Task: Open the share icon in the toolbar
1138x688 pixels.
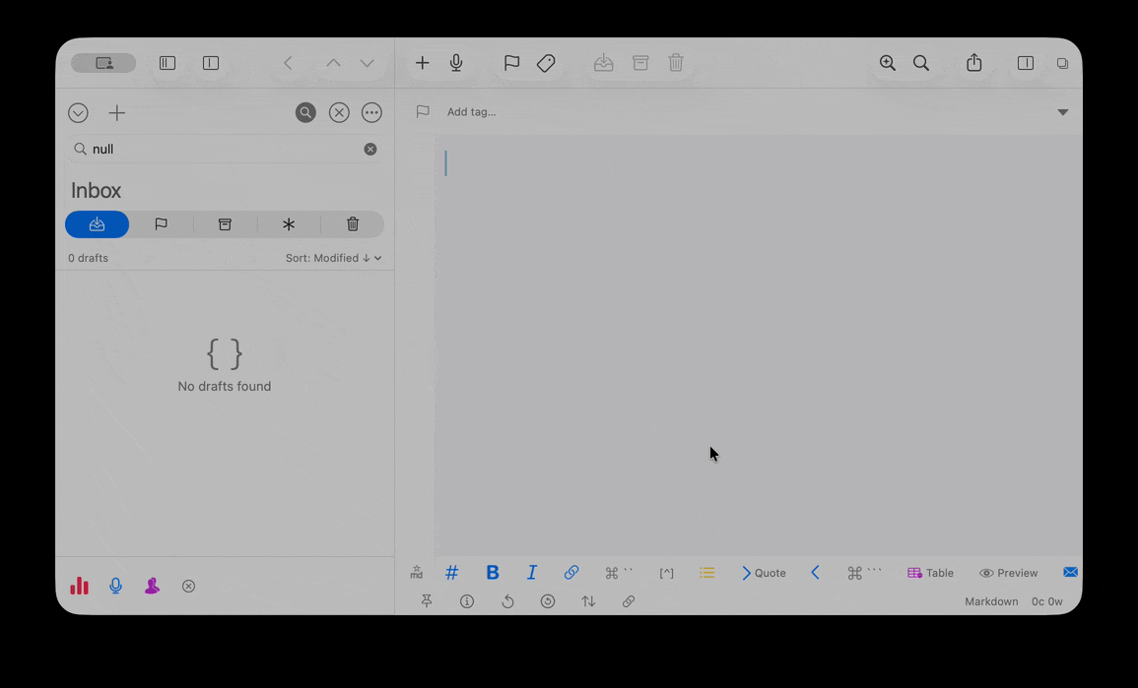Action: pyautogui.click(x=974, y=62)
